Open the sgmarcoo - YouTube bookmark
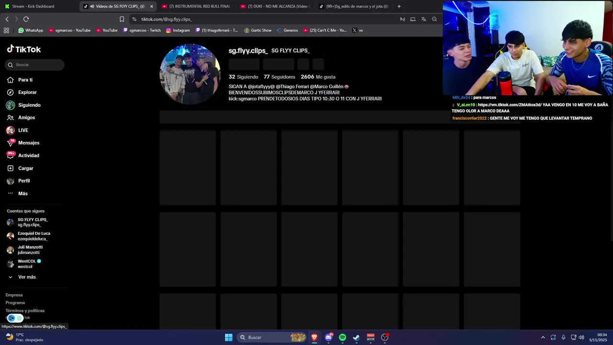613x345 pixels. pyautogui.click(x=69, y=30)
